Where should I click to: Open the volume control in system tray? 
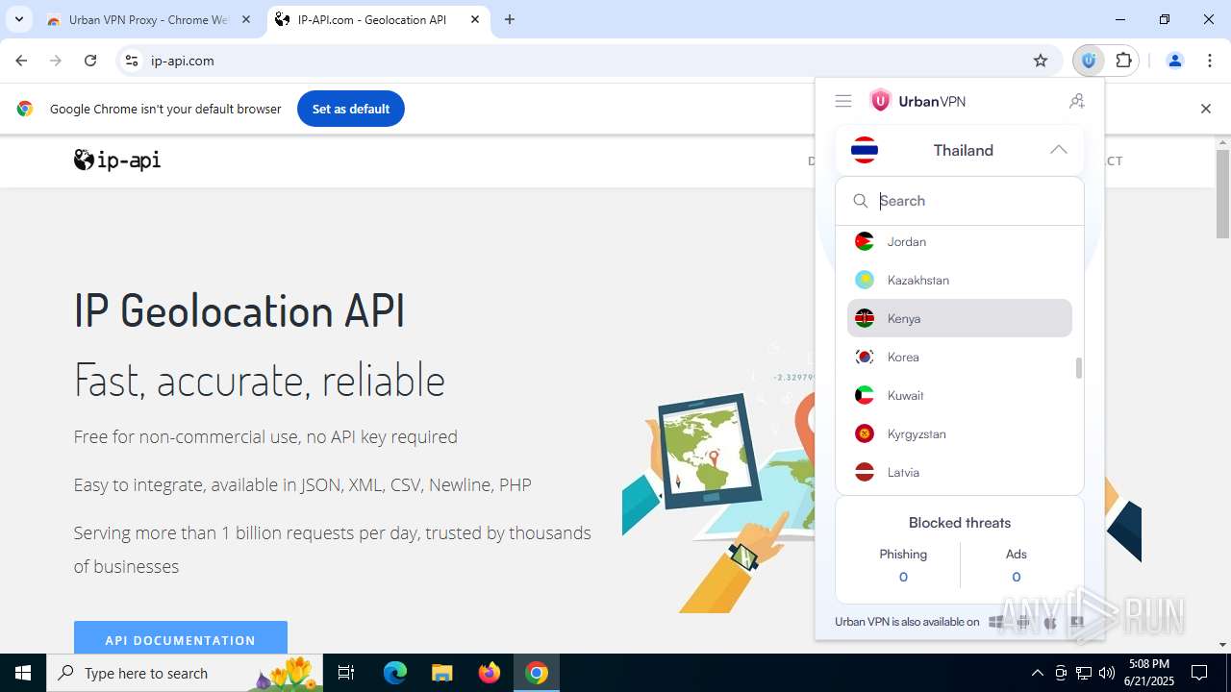1107,673
